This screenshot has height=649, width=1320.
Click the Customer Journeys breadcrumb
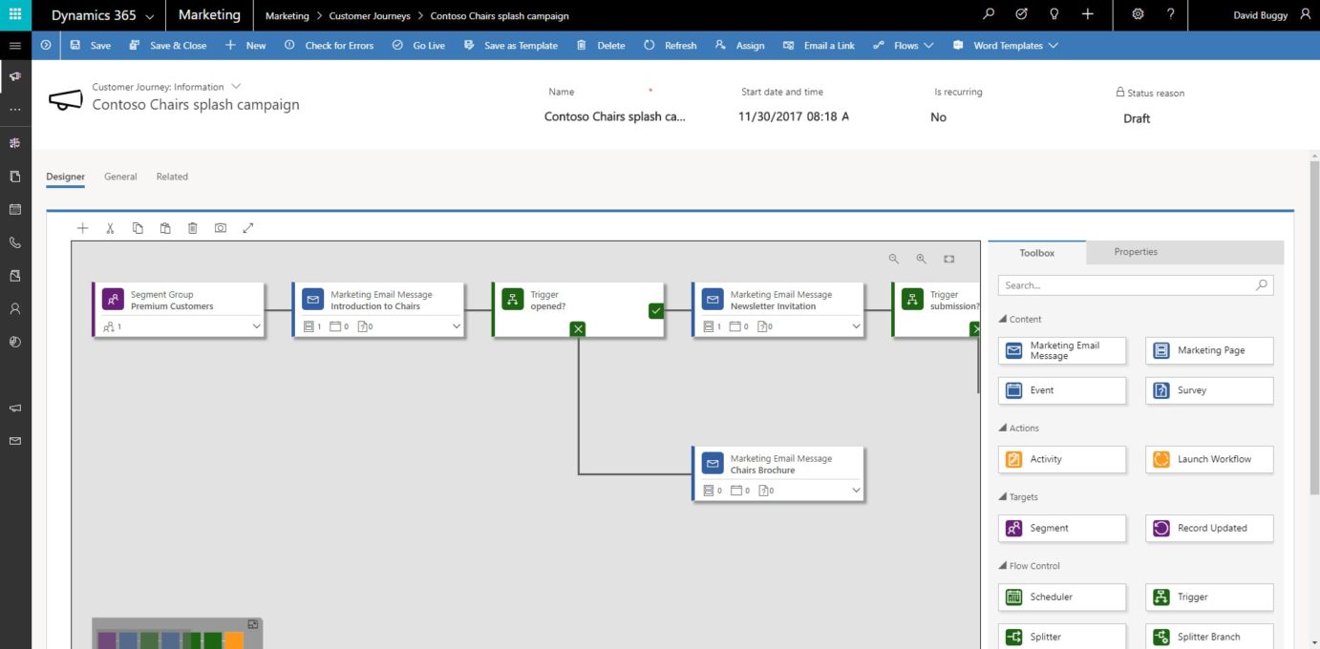(370, 16)
